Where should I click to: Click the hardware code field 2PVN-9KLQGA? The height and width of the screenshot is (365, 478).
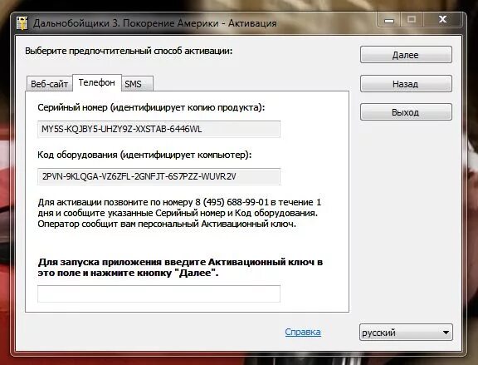coord(159,176)
